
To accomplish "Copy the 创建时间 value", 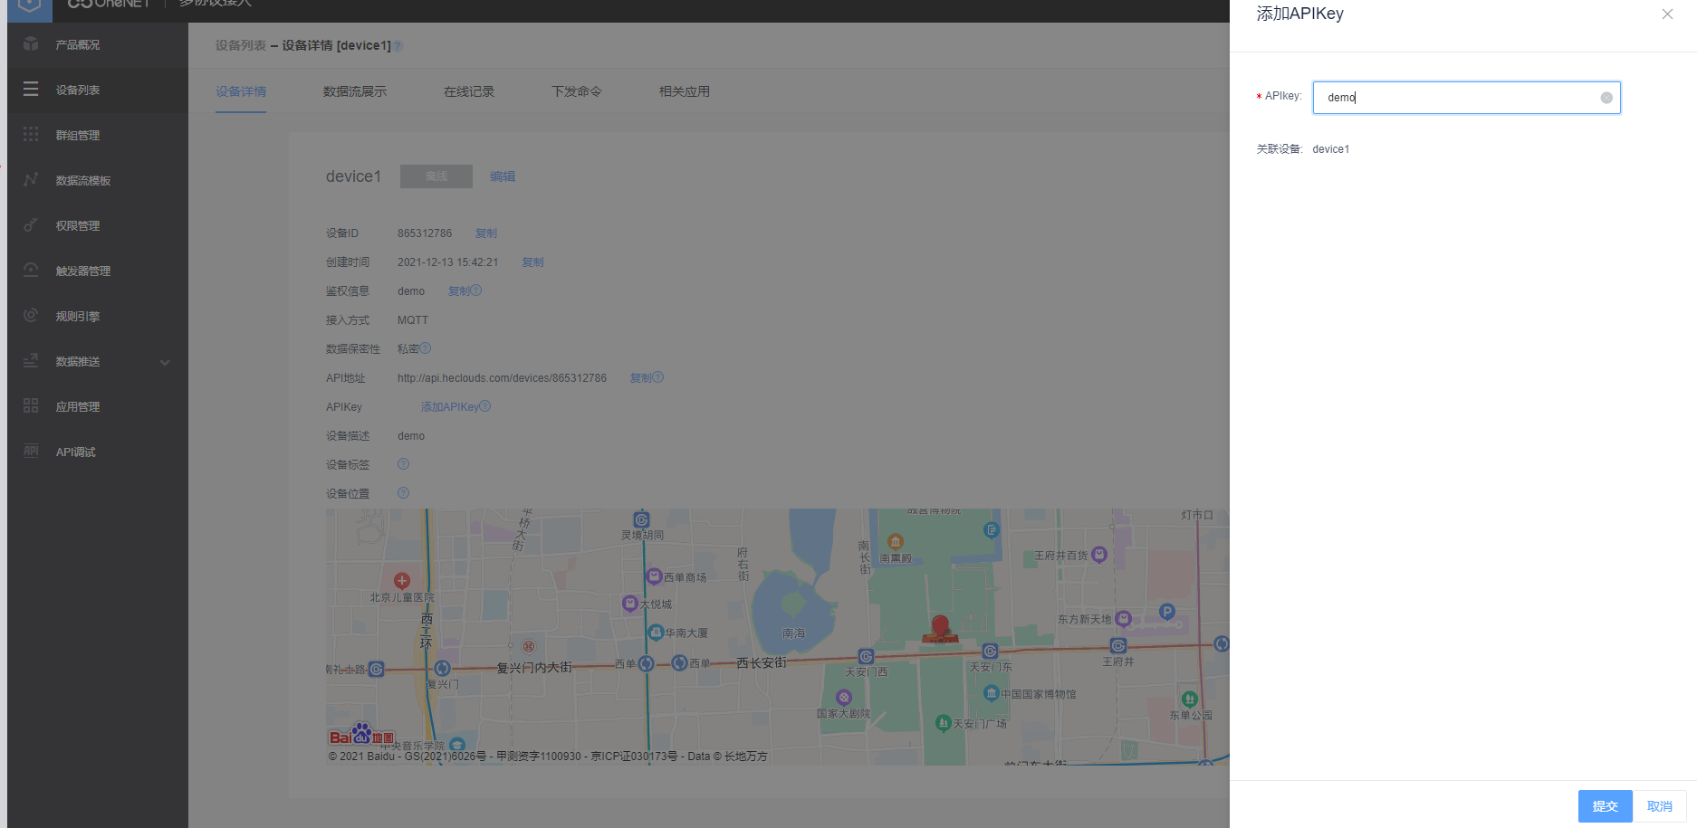I will coord(532,262).
